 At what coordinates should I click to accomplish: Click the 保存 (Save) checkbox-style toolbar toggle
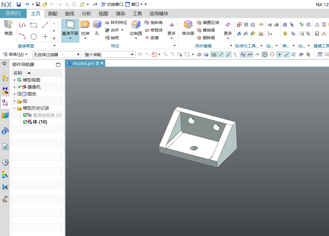click(18, 4)
